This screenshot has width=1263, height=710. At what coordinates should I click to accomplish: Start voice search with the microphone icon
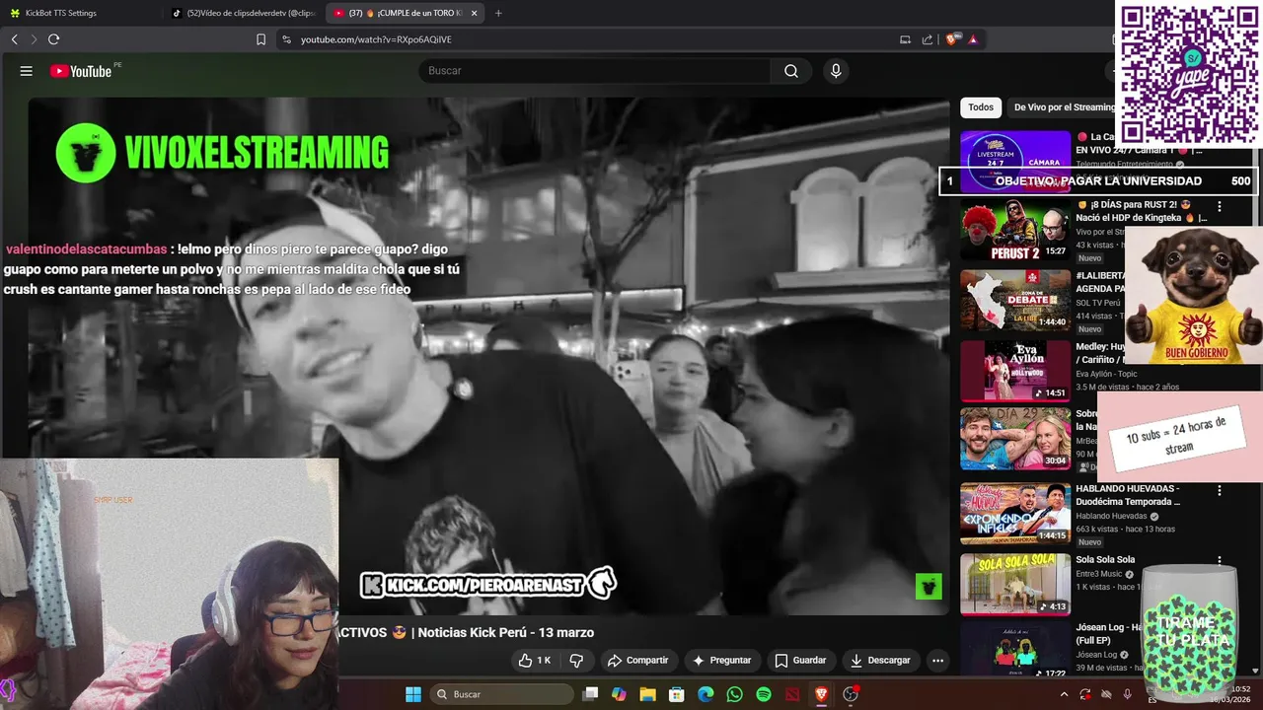pyautogui.click(x=836, y=71)
